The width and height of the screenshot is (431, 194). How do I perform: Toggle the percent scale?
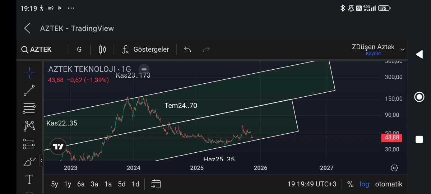click(x=350, y=184)
